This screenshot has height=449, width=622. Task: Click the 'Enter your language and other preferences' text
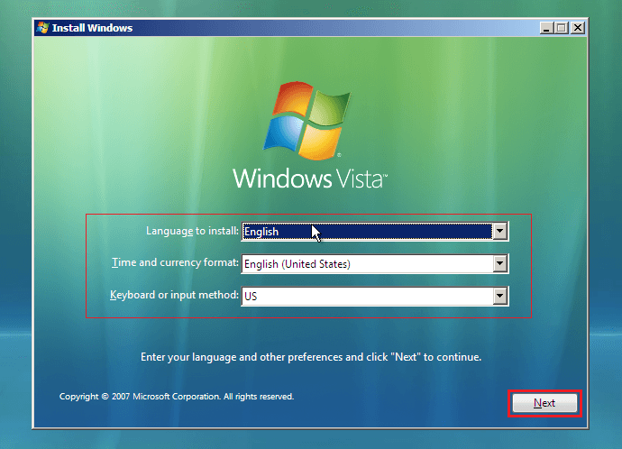click(x=311, y=357)
